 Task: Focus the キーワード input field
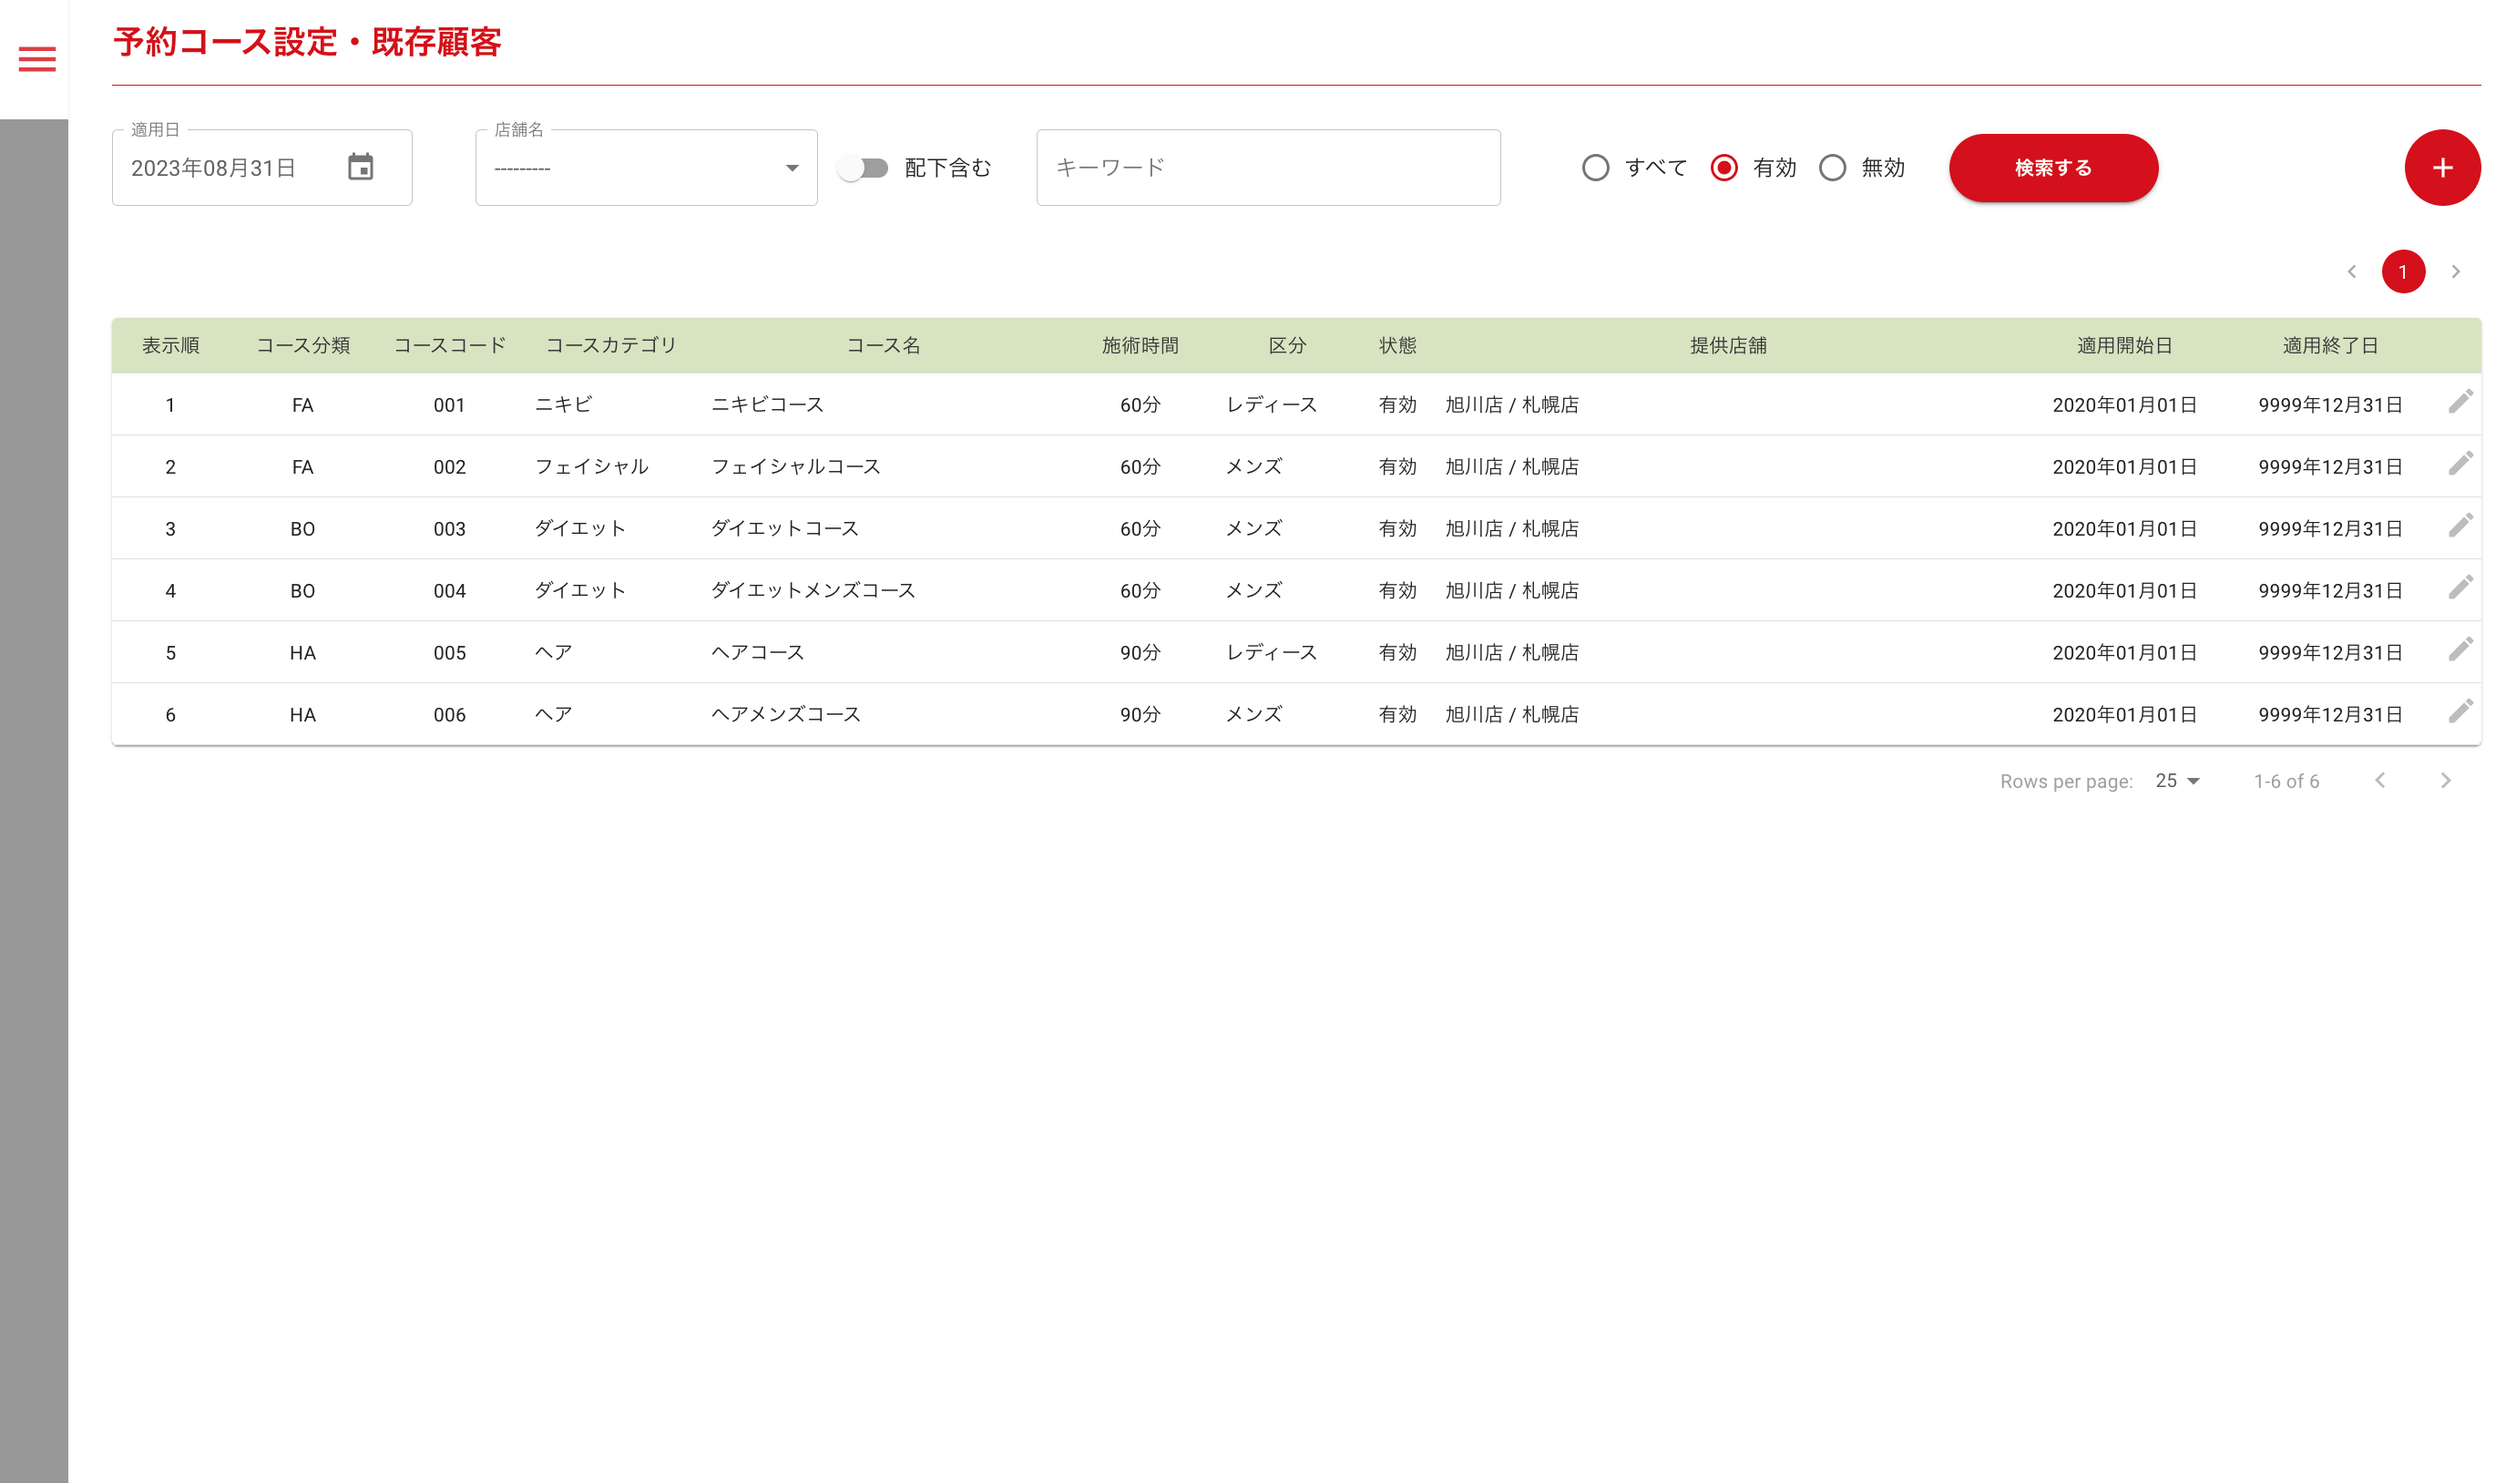(1267, 168)
